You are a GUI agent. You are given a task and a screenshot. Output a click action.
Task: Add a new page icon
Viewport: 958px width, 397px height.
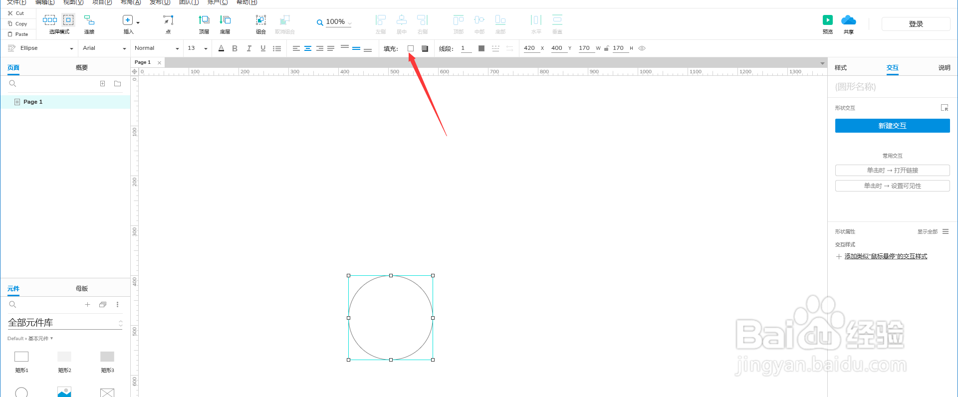(x=103, y=84)
